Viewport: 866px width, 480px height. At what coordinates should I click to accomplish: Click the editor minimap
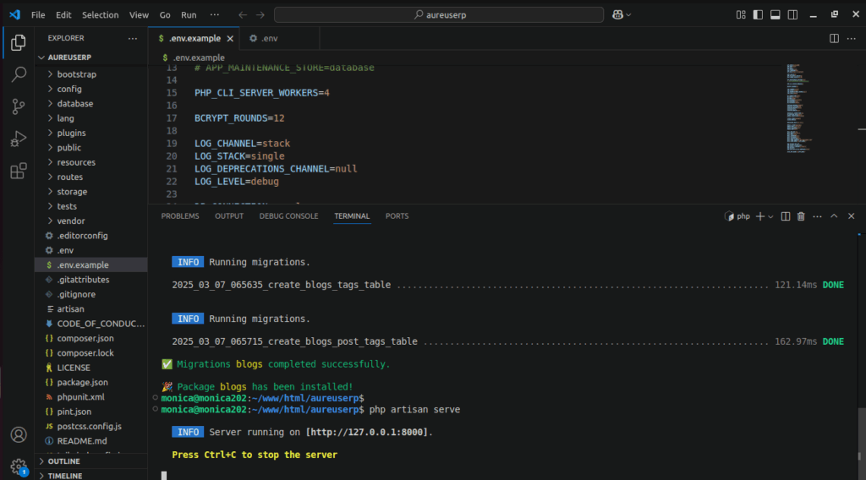[x=798, y=108]
